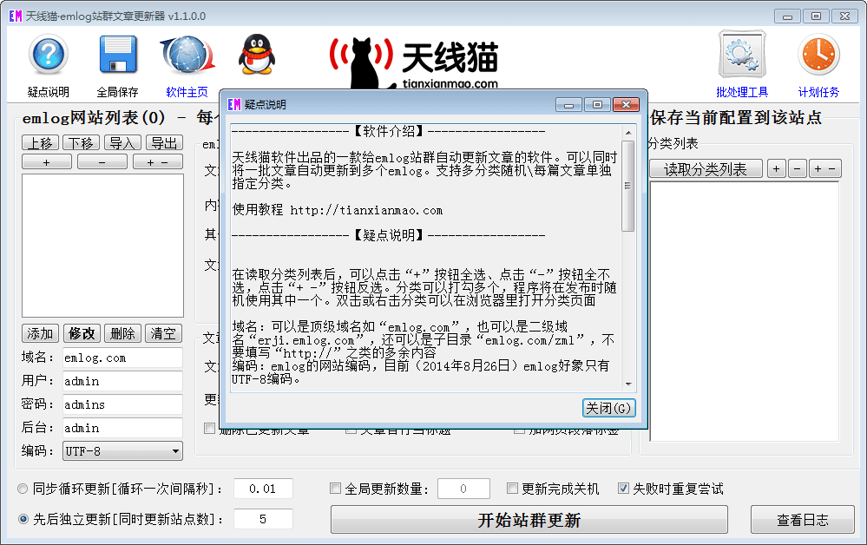Invert site selection with + − button

coord(158,162)
